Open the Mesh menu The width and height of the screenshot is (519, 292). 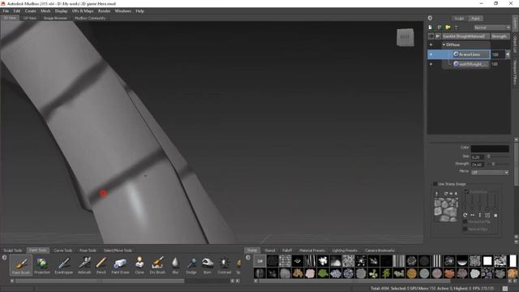45,11
